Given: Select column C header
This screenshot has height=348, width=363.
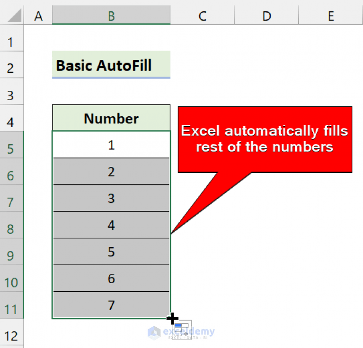Looking at the screenshot, I should pos(203,15).
